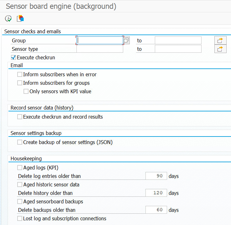
Task: Open multiple selection for Sensor type
Action: 220,49
